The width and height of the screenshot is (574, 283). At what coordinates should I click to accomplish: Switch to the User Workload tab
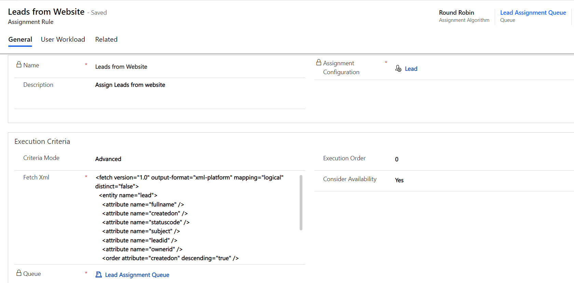63,39
